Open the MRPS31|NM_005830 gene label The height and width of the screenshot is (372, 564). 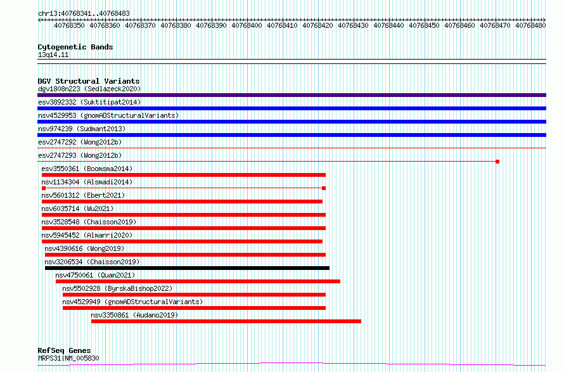(68, 358)
